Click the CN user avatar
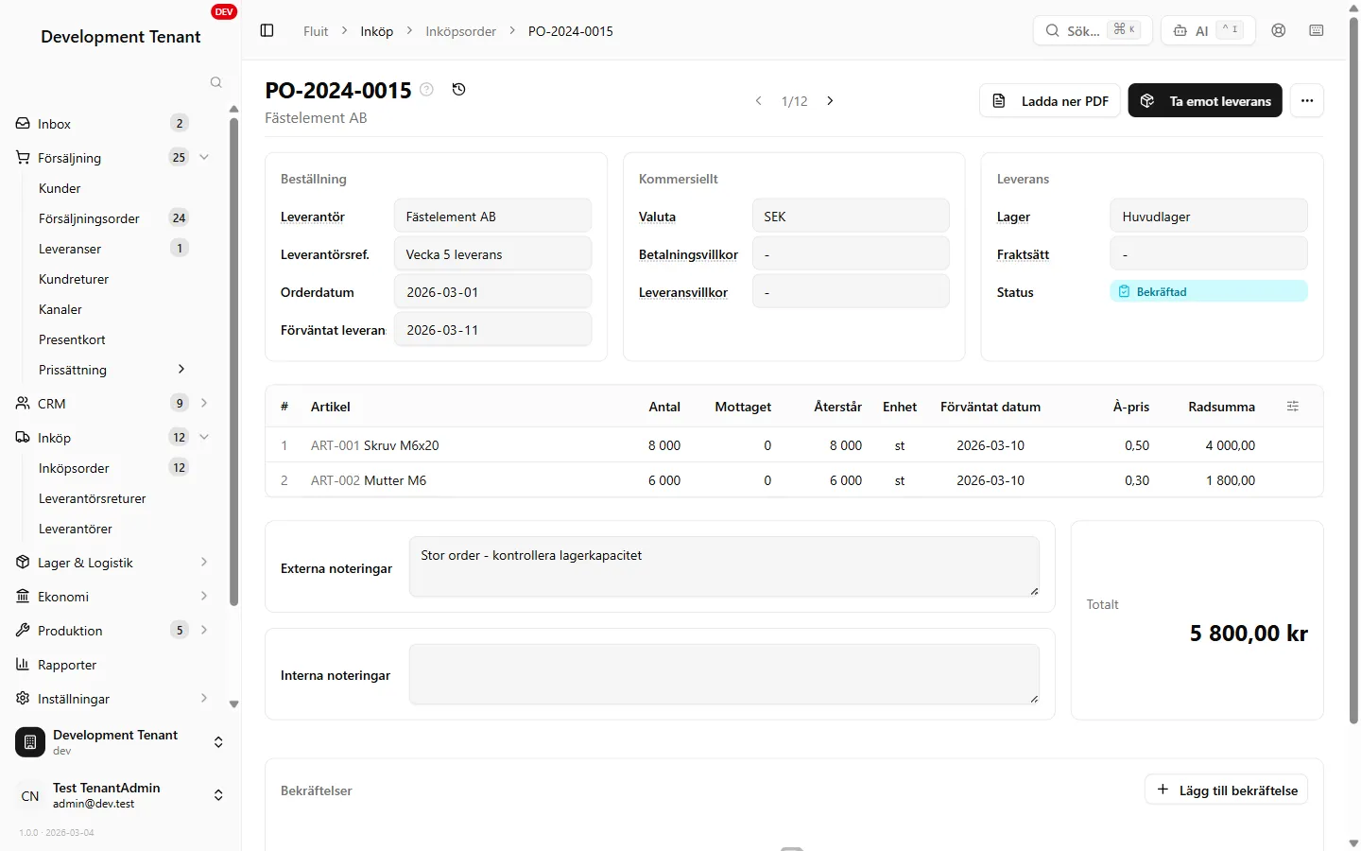1361x851 pixels. click(x=30, y=795)
